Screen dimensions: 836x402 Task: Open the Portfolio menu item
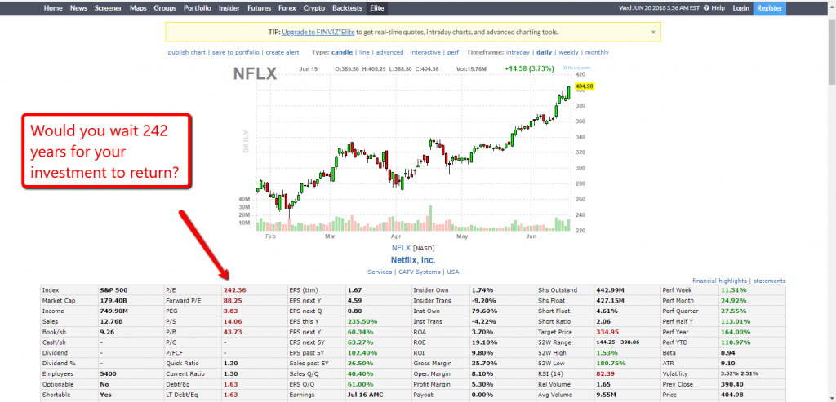coord(198,8)
